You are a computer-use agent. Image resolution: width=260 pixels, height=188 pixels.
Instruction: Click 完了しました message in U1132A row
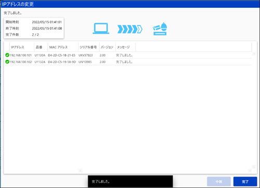click(x=124, y=62)
